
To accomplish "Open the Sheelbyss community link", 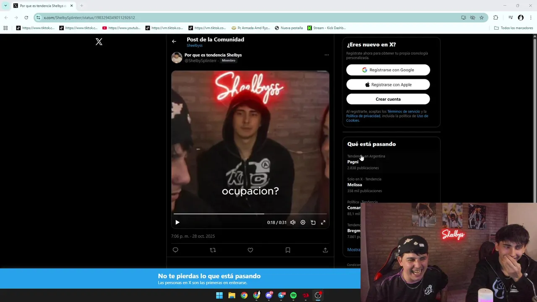I will [195, 45].
